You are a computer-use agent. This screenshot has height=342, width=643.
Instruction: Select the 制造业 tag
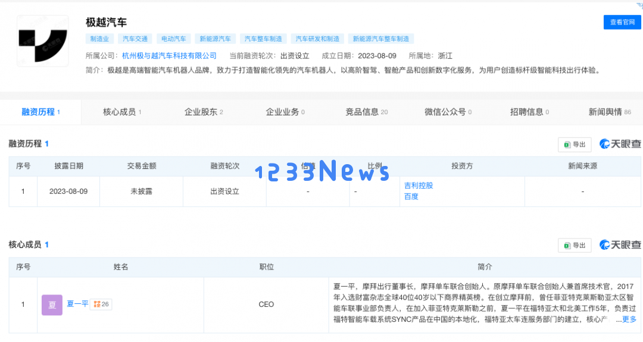point(99,39)
